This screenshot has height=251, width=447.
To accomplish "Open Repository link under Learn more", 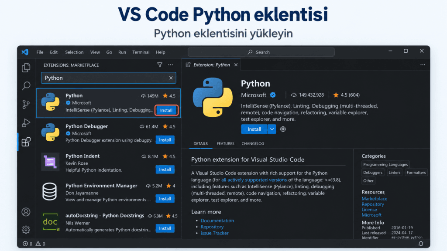I will [212, 227].
